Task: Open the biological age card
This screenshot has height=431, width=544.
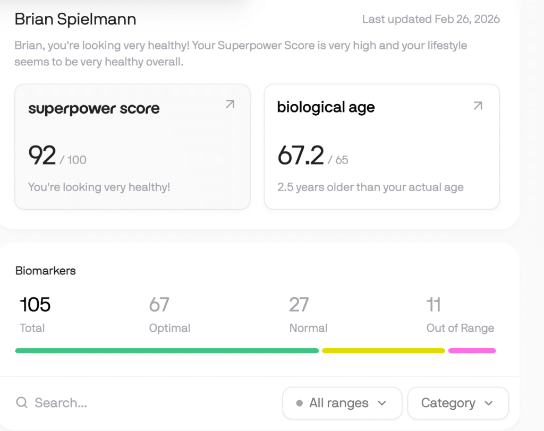Action: click(x=381, y=146)
